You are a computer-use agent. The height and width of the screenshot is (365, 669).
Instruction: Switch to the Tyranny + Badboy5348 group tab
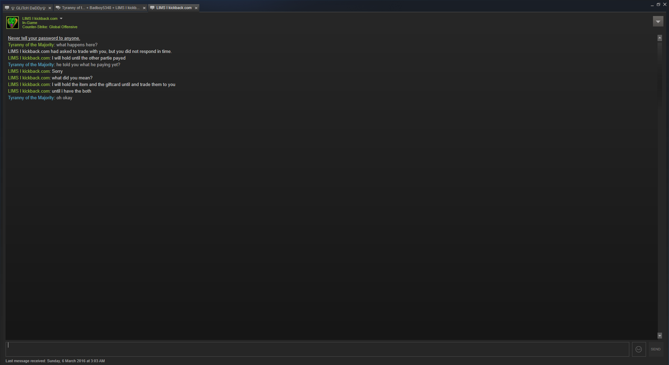[101, 8]
